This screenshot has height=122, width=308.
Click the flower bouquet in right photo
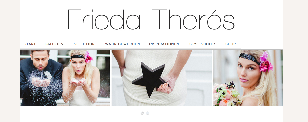pyautogui.click(x=227, y=95)
